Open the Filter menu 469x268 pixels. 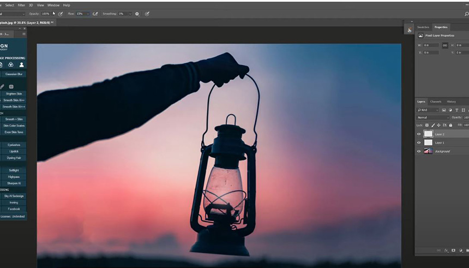pyautogui.click(x=21, y=5)
